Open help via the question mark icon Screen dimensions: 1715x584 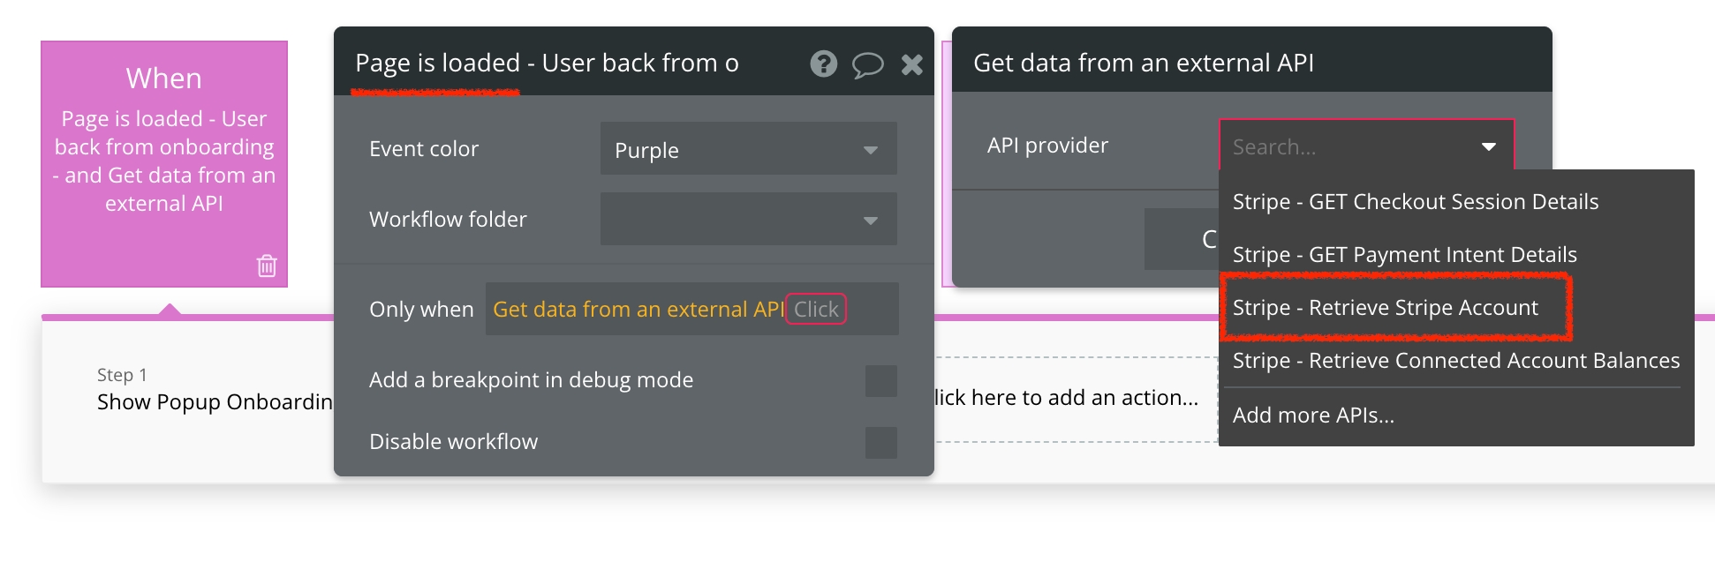(823, 64)
